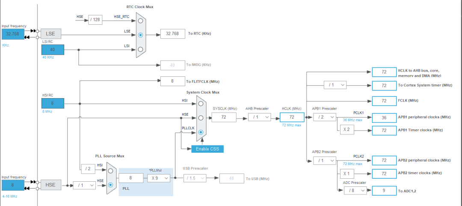Click the 4-16 MHz range label
The height and width of the screenshot is (206, 462).
[x=11, y=196]
